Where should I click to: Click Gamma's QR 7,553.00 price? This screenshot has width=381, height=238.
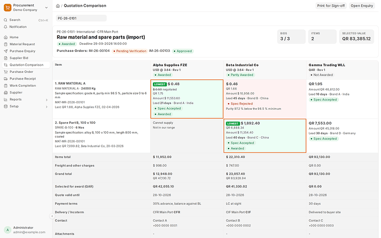pos(320,123)
